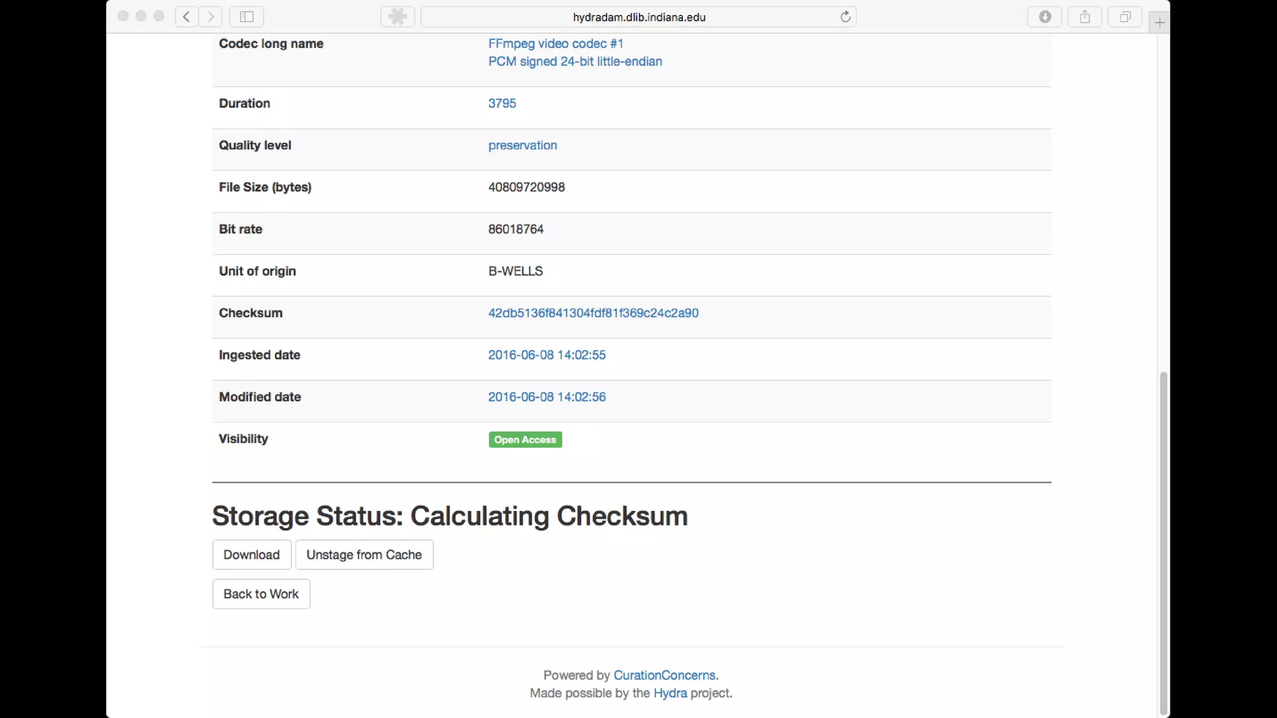Click the browser forward arrow
This screenshot has width=1277, height=718.
(x=211, y=17)
